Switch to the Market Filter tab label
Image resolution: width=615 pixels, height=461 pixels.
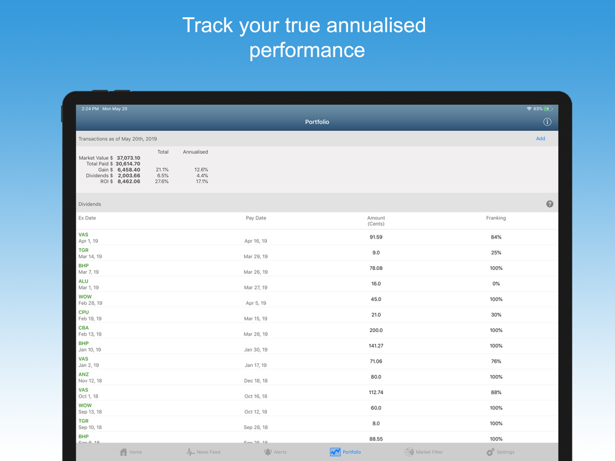(429, 452)
